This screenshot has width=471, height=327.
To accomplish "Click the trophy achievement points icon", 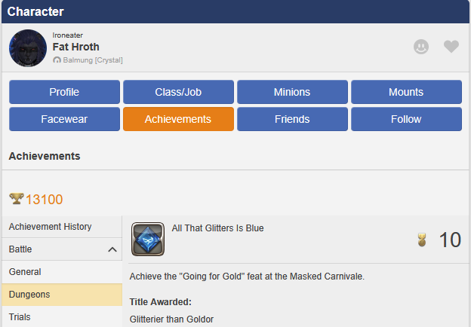I will [17, 198].
